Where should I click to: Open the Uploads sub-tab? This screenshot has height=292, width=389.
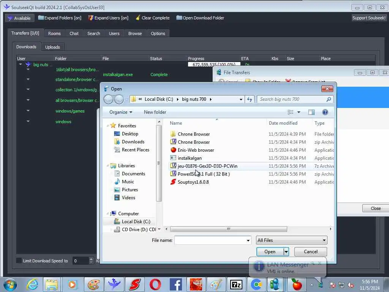coord(52,47)
